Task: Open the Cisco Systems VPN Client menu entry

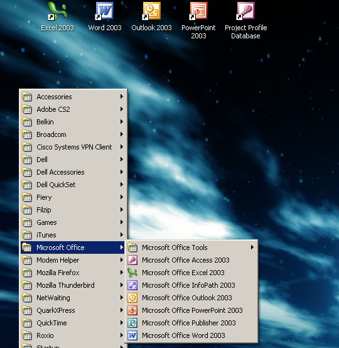Action: [x=73, y=147]
